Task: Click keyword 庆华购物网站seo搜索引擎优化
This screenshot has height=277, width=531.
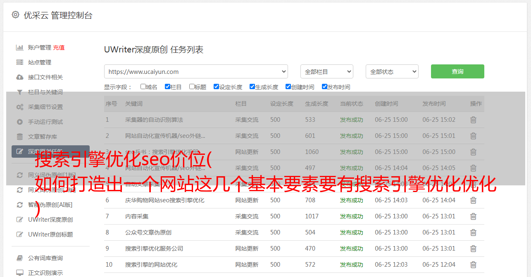Action: pos(165,200)
